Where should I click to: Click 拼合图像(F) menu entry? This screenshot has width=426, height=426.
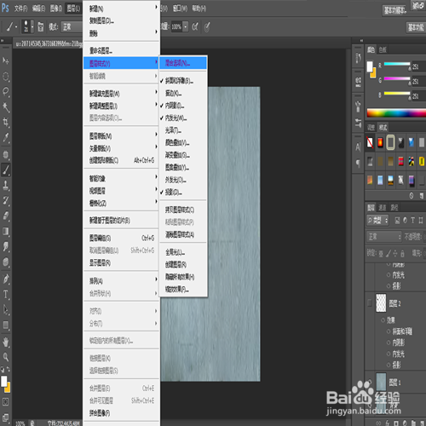(x=122, y=413)
